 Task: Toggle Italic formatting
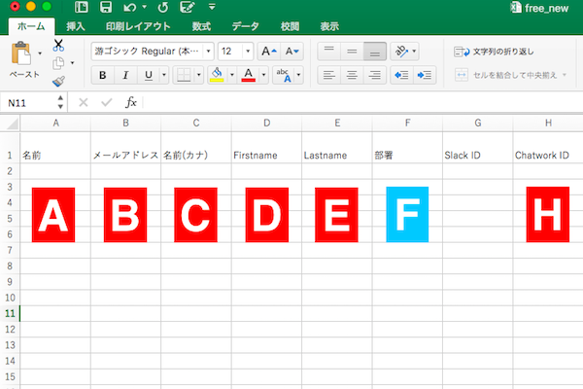125,75
